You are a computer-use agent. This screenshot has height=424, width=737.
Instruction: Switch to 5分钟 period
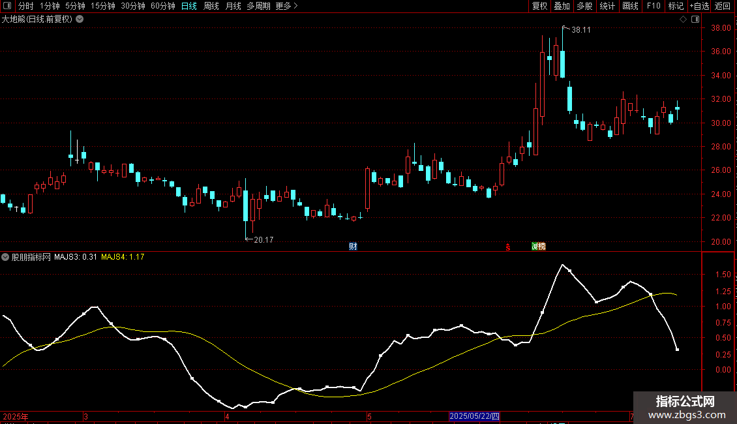(75, 6)
